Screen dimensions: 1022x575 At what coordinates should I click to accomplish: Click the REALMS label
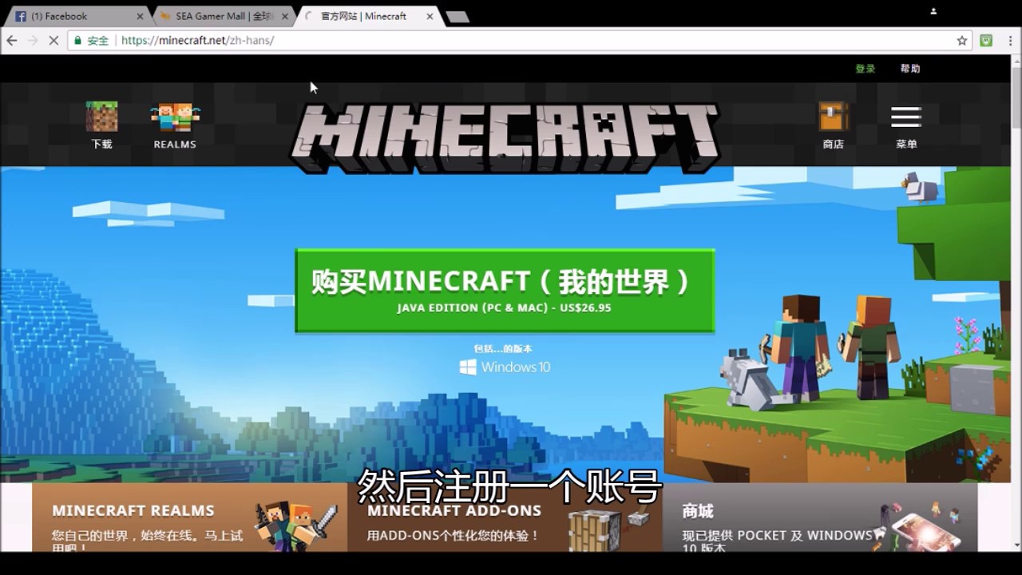(x=175, y=145)
